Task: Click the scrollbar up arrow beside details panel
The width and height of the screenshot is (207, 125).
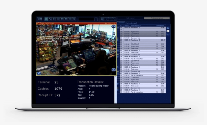Action: tap(116, 77)
